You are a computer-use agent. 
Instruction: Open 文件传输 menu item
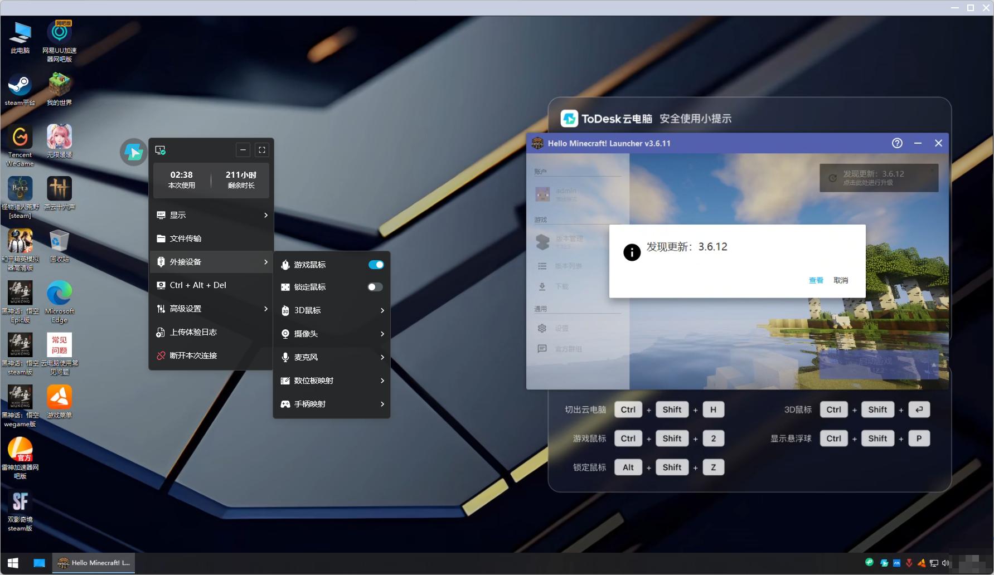[211, 238]
